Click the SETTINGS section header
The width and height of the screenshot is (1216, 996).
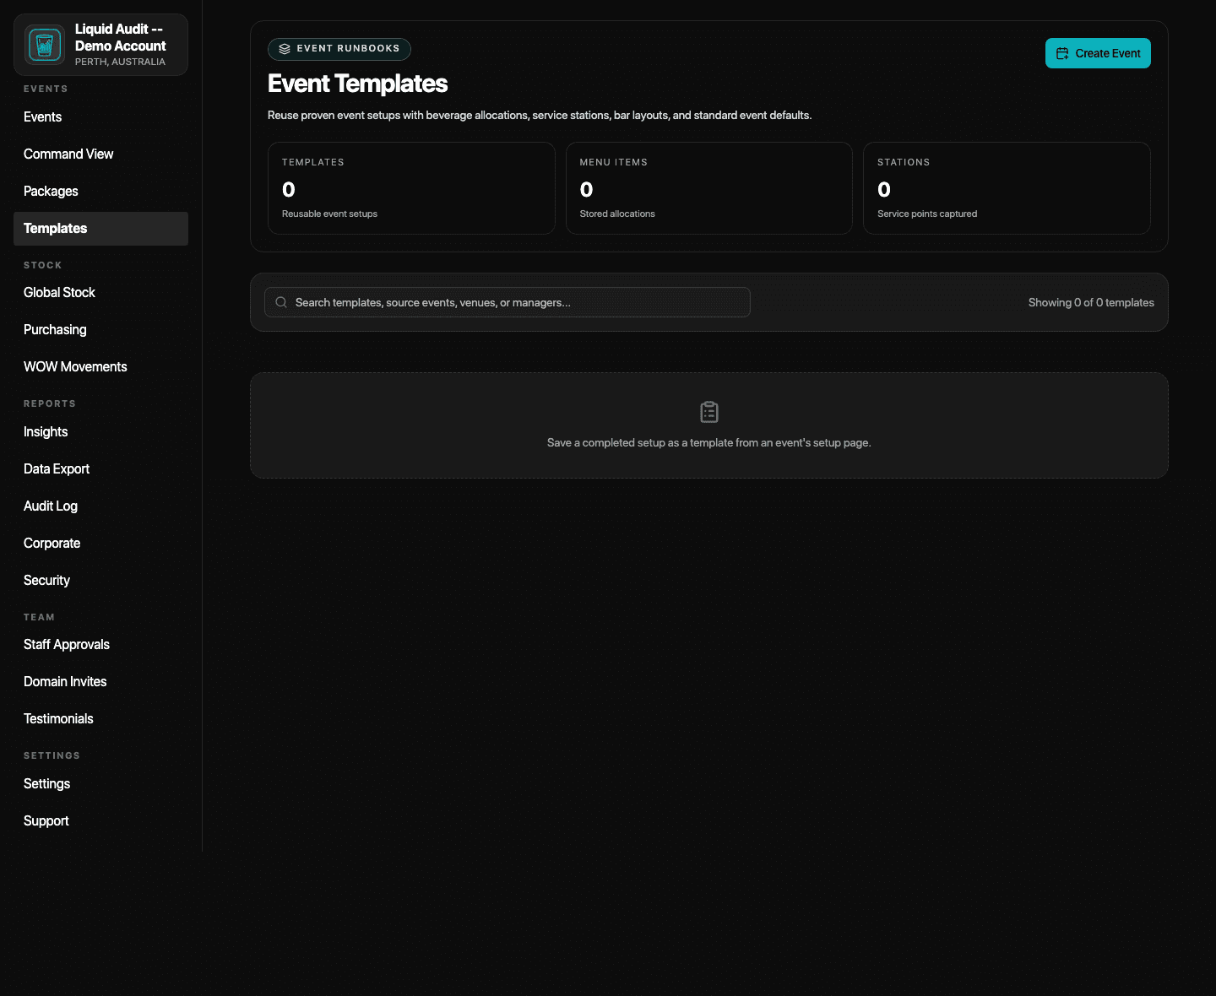pyautogui.click(x=52, y=755)
